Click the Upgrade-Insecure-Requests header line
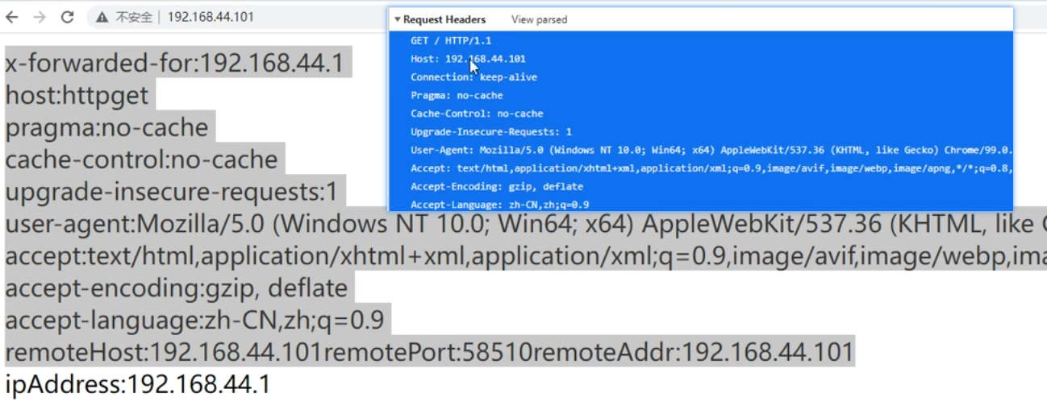The width and height of the screenshot is (1047, 410). point(490,132)
